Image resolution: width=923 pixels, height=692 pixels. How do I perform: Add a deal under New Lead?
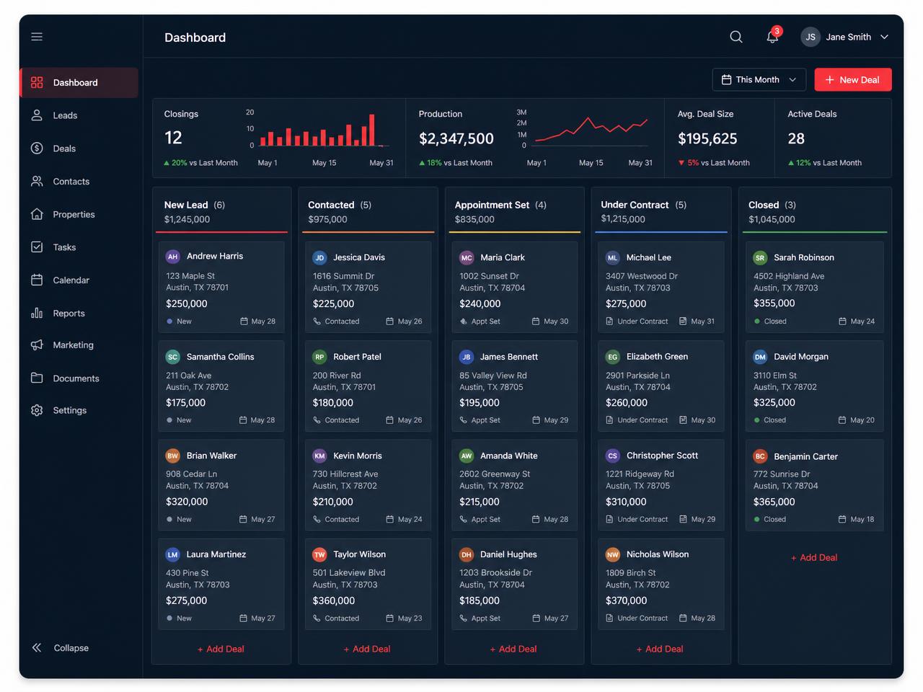[221, 649]
